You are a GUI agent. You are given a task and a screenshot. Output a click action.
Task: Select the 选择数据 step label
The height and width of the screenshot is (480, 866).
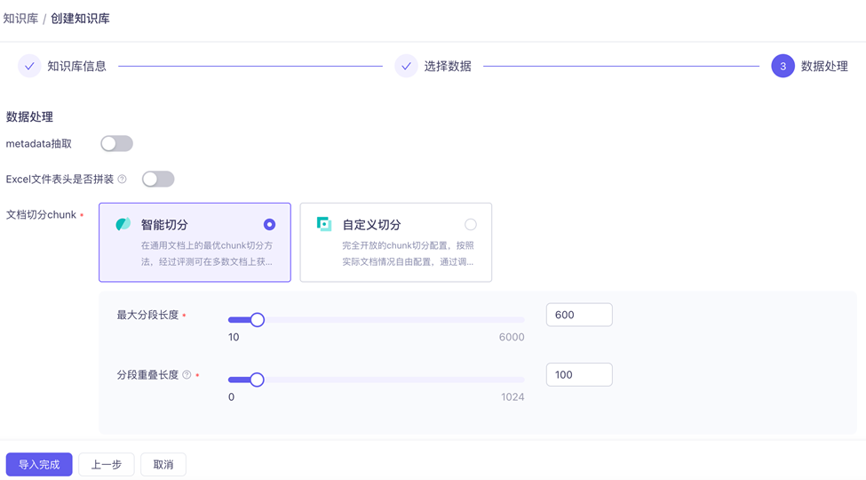pos(448,67)
